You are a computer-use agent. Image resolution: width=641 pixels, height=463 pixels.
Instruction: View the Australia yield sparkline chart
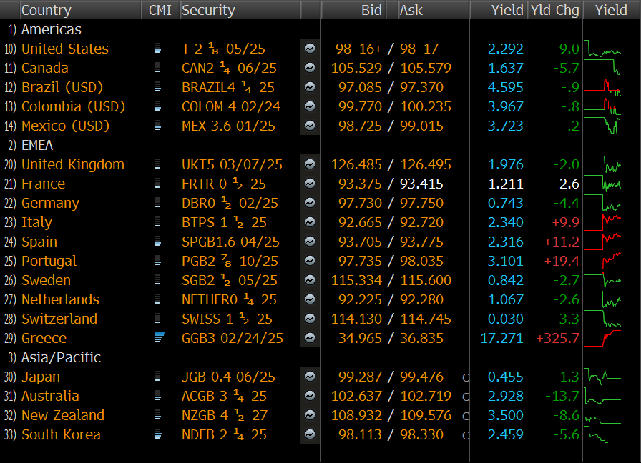click(602, 396)
